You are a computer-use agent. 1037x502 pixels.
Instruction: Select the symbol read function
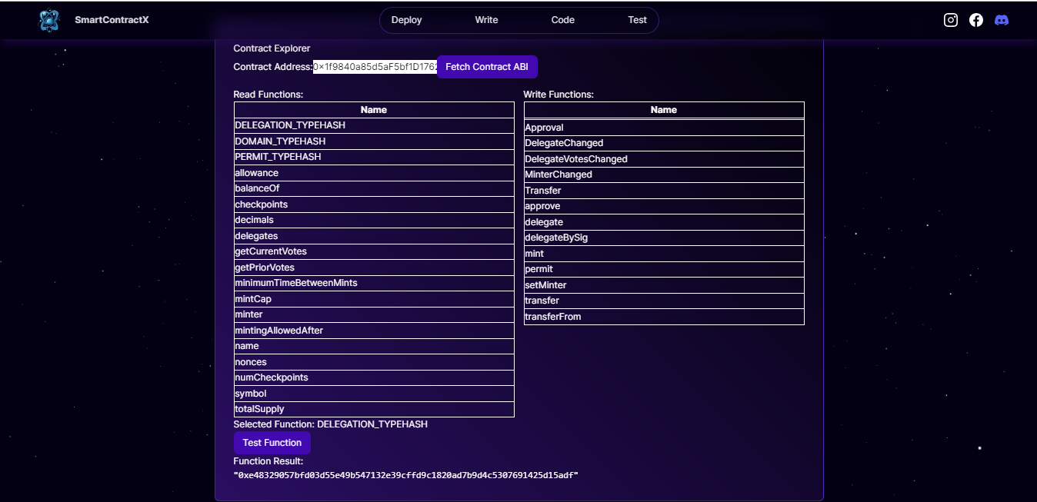(374, 394)
